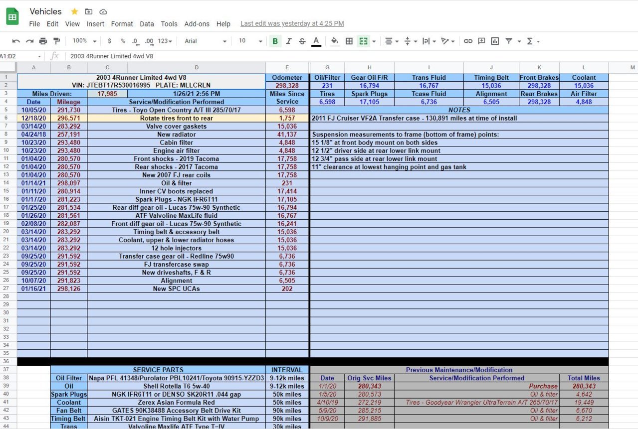Open the View menu
The height and width of the screenshot is (429, 638).
click(72, 24)
